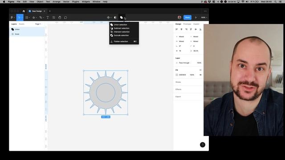Click the Export section header

178,96
